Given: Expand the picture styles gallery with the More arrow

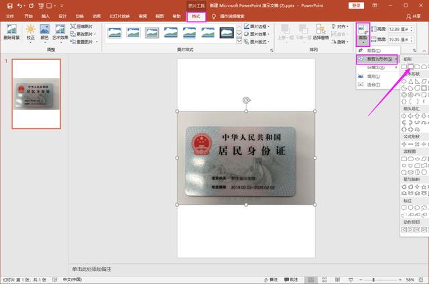Looking at the screenshot, I should pyautogui.click(x=239, y=41).
